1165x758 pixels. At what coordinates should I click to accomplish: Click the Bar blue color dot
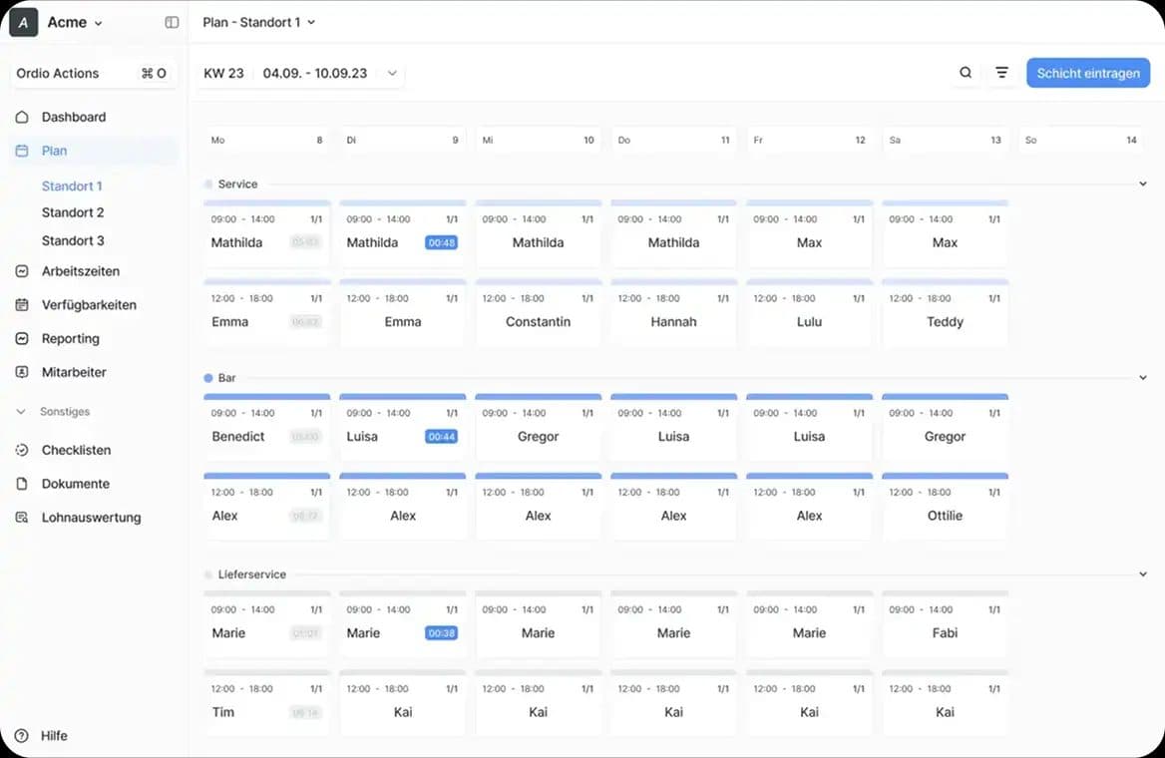click(x=208, y=378)
